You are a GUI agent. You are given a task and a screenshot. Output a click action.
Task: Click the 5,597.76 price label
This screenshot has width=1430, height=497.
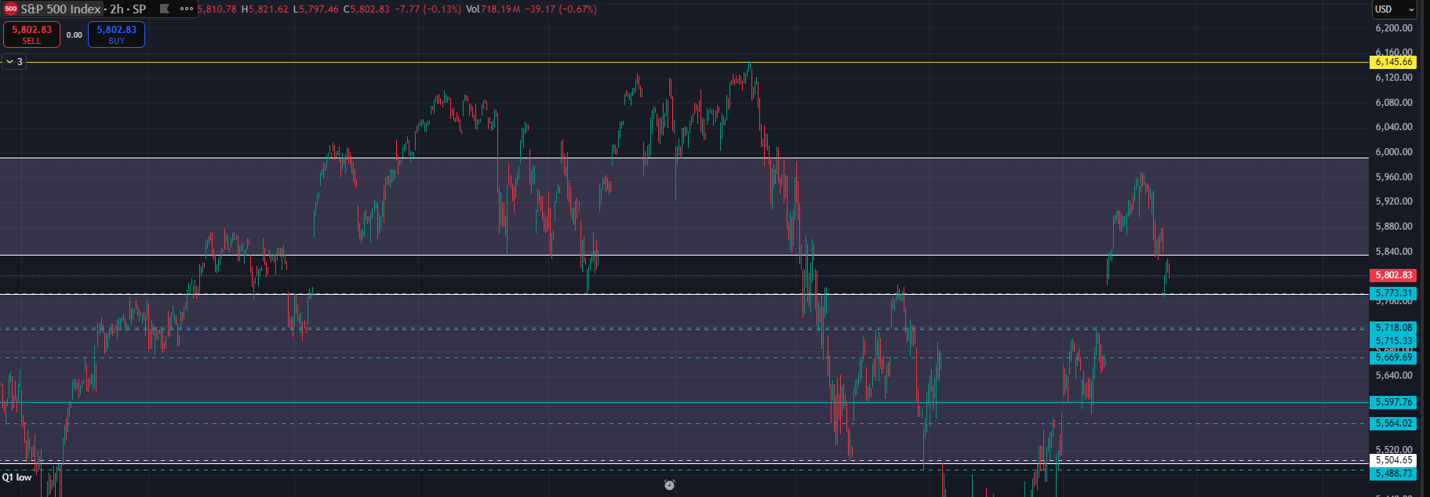pyautogui.click(x=1393, y=402)
